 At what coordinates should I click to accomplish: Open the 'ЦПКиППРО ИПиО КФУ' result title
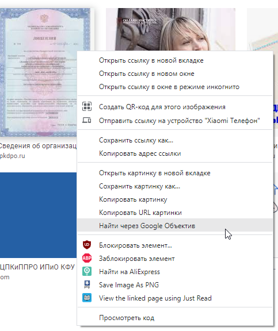(37, 267)
